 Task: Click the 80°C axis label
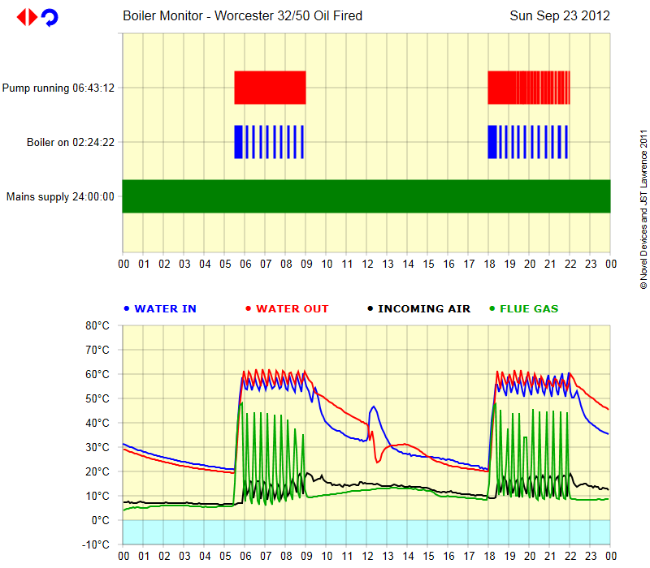point(97,325)
